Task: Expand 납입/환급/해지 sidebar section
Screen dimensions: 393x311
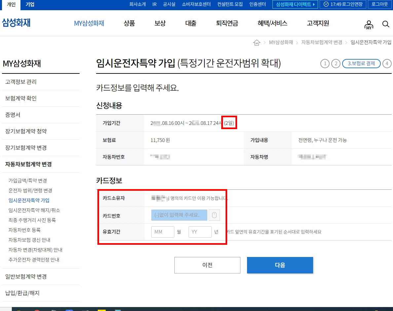Action: tap(41, 293)
